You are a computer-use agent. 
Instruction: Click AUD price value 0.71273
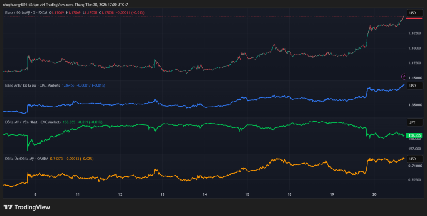pyautogui.click(x=56, y=159)
